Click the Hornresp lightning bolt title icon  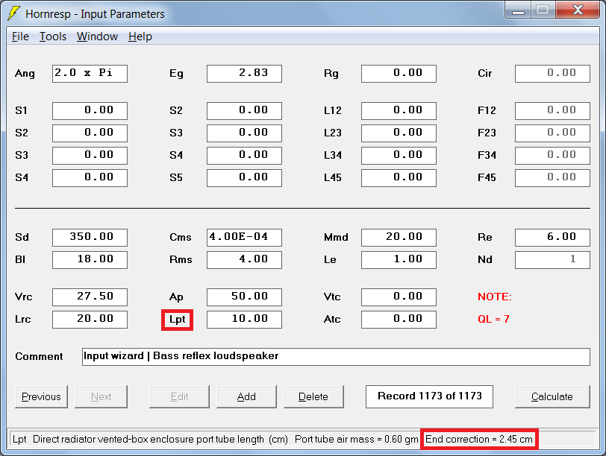[x=14, y=13]
